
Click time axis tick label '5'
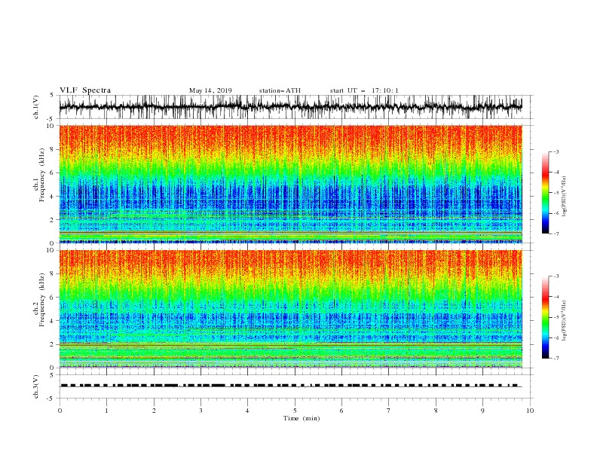(295, 411)
